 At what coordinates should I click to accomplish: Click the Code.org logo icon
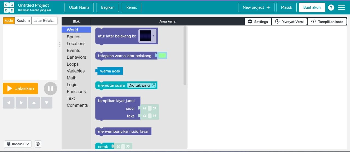coord(9,7)
